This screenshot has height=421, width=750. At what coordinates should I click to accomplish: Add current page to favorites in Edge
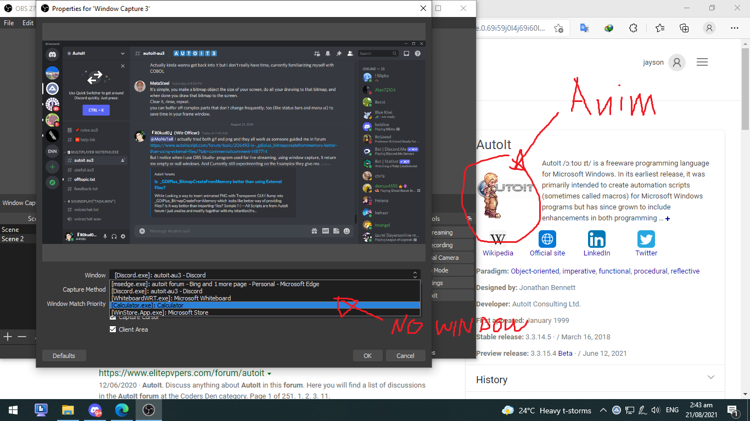tap(558, 28)
